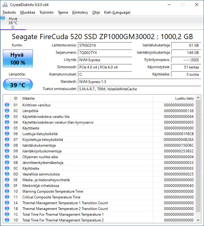Screen dimensions: 204x226
Task: Click the Määrite column header
Action: coord(87,98)
